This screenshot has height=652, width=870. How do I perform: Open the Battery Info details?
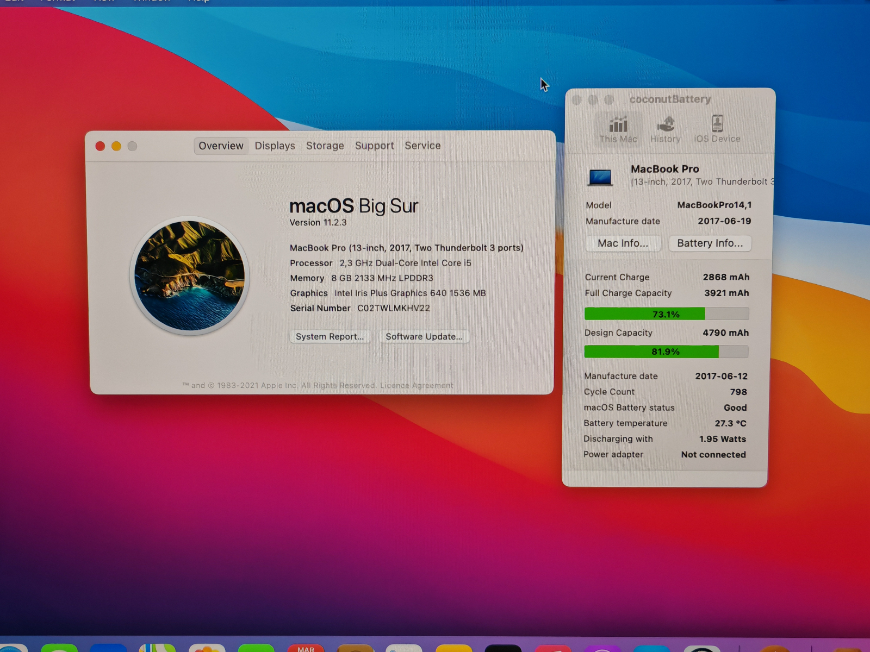[x=710, y=243]
